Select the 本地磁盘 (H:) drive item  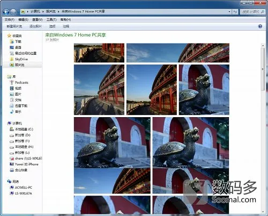point(21,147)
